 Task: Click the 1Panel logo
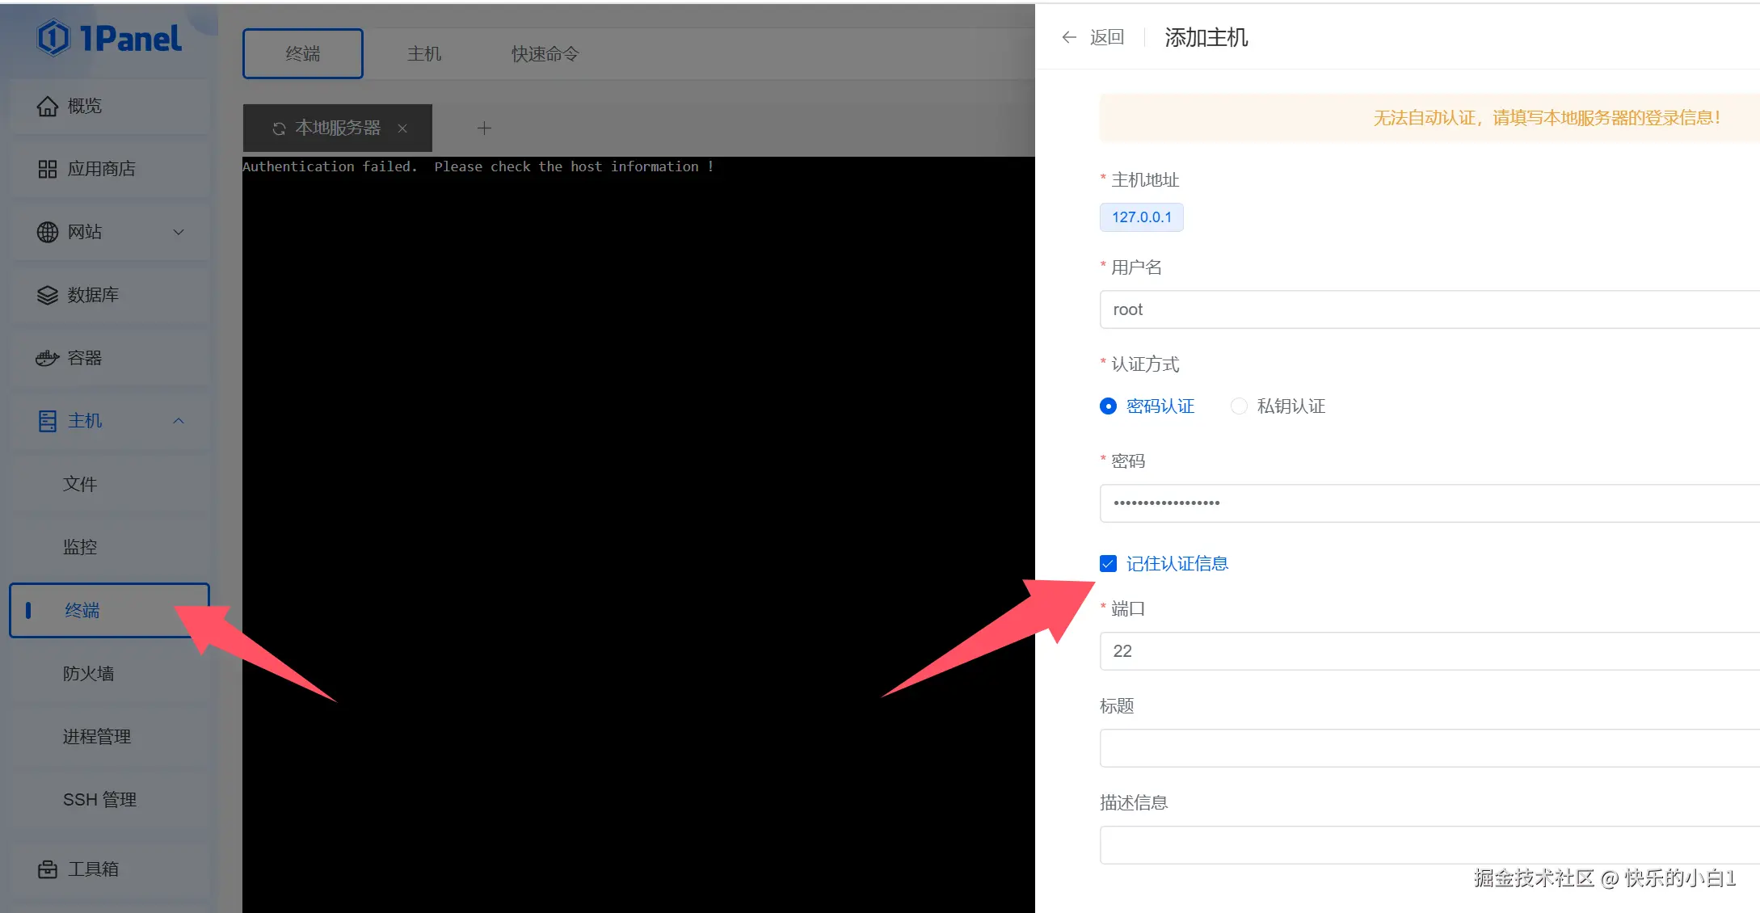(x=109, y=38)
